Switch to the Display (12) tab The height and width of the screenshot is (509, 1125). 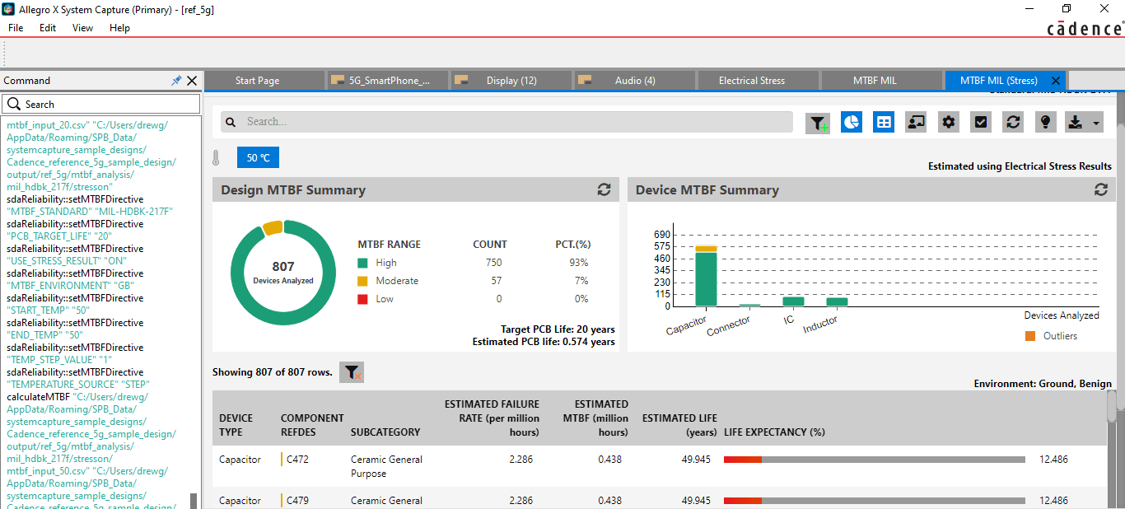[511, 81]
